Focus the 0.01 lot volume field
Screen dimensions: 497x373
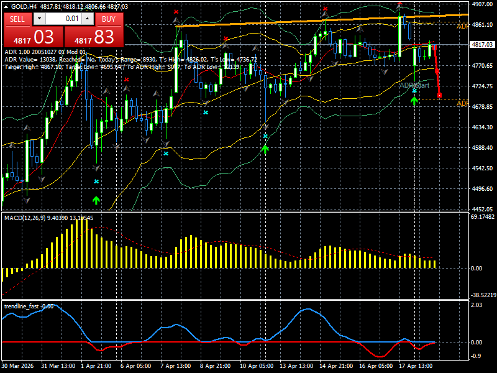tap(63, 19)
